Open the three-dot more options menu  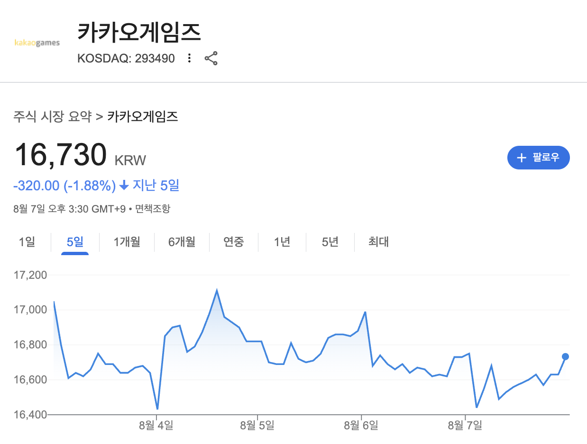tap(189, 58)
